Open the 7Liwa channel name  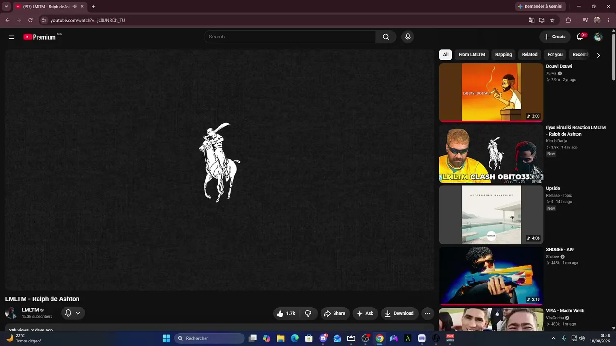point(551,74)
